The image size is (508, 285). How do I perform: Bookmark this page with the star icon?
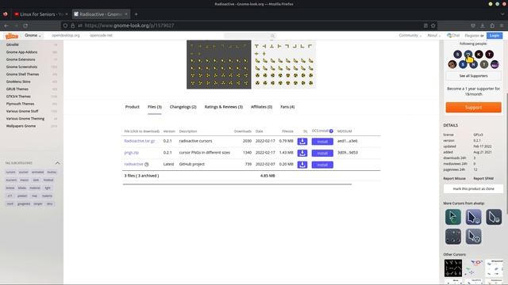tap(433, 25)
